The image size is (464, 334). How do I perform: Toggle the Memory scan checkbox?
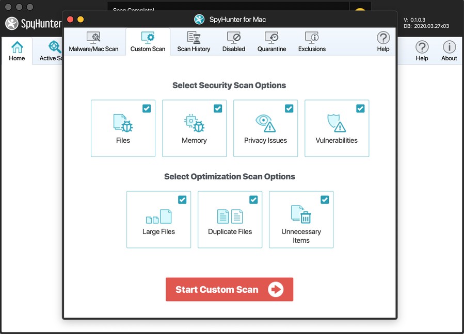[218, 108]
